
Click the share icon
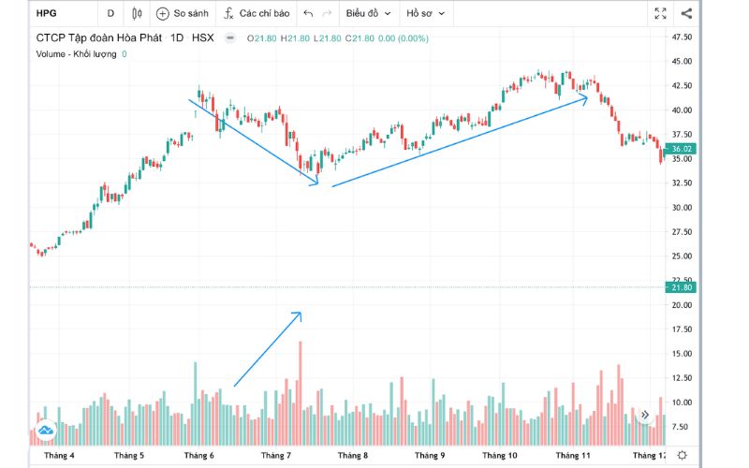tap(687, 14)
